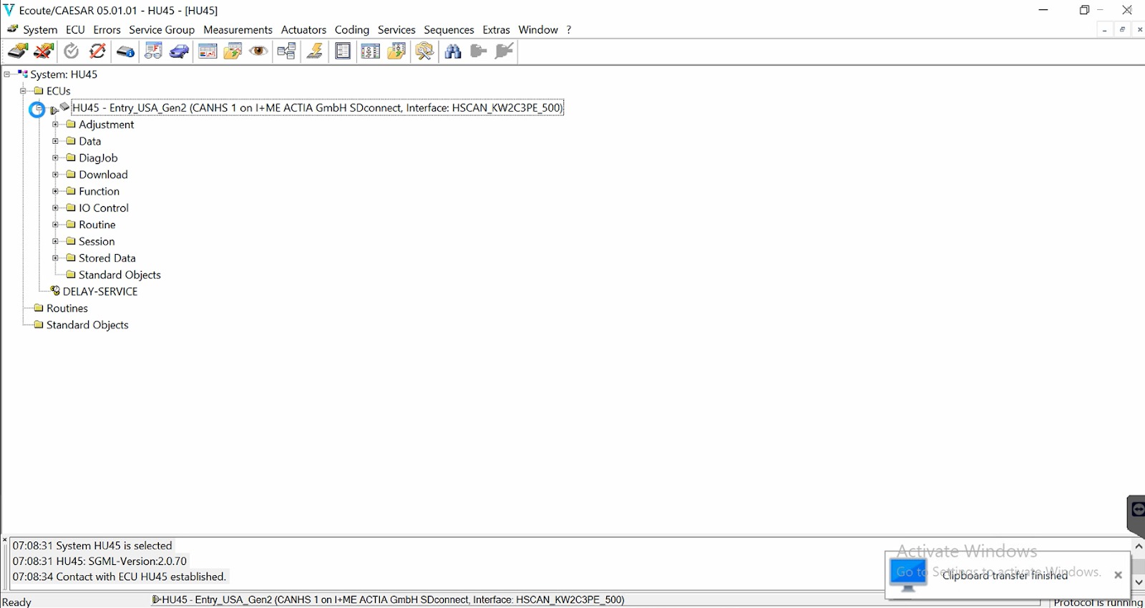Collapse the ECUs tree node

click(23, 91)
